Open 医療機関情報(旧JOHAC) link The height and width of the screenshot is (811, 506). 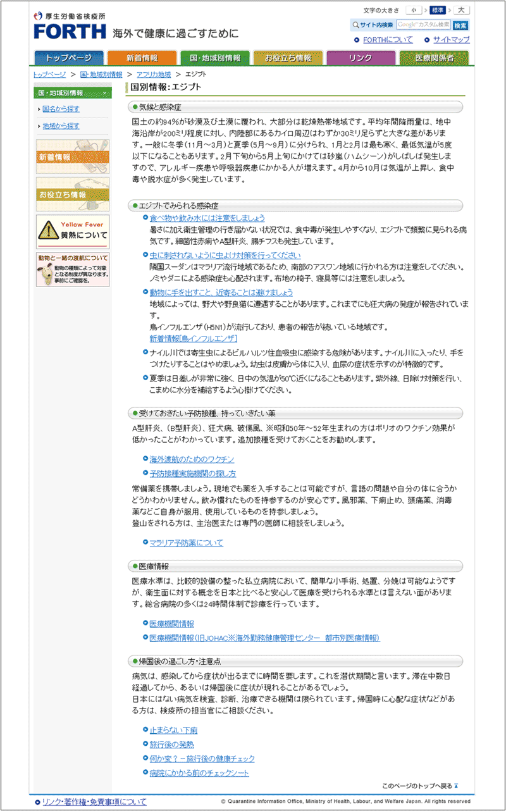click(264, 638)
